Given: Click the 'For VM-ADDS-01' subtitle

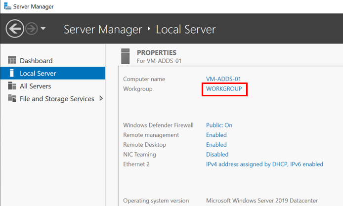Looking at the screenshot, I should [x=159, y=61].
